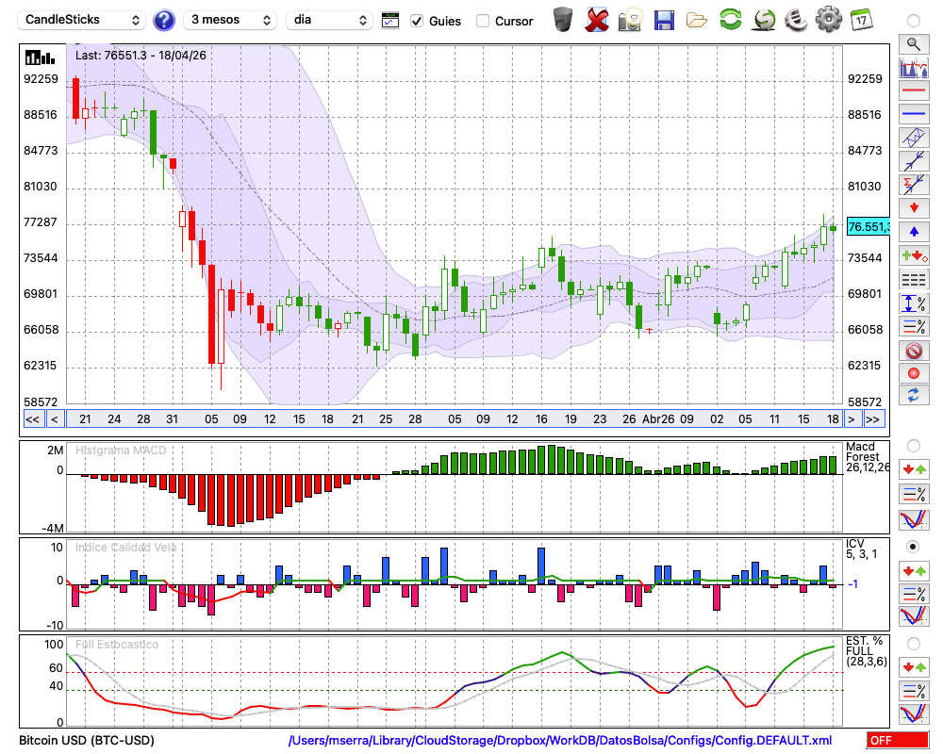Select the blue horizontal line tool
This screenshot has width=943, height=754.
coord(914,113)
